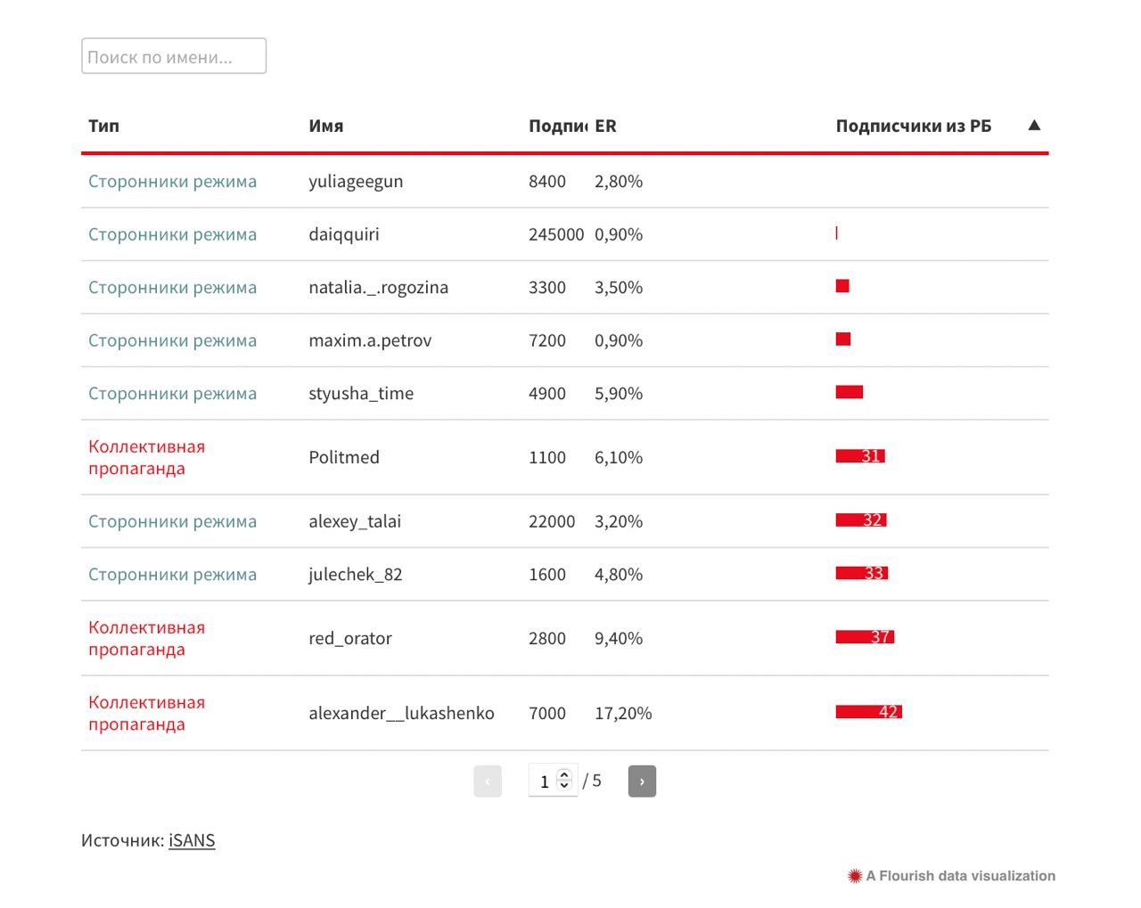Go to the next table page

click(x=642, y=781)
